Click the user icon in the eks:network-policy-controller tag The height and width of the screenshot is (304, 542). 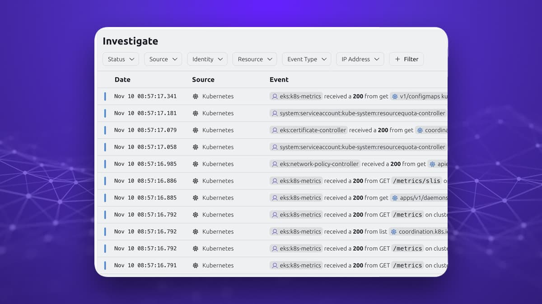click(275, 164)
